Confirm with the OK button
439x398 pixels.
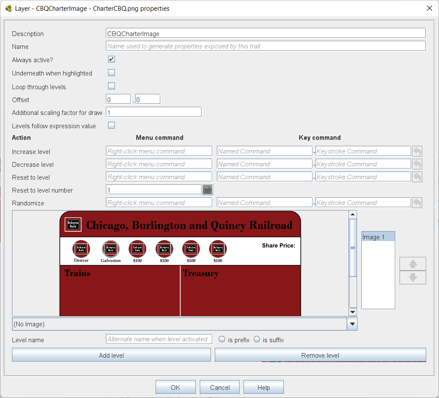(175, 387)
